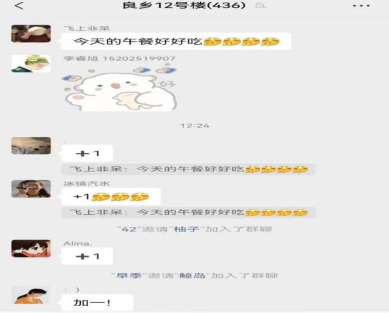The image size is (389, 313).
Task: Tap quoted reply under first +1
Action: pyautogui.click(x=188, y=170)
